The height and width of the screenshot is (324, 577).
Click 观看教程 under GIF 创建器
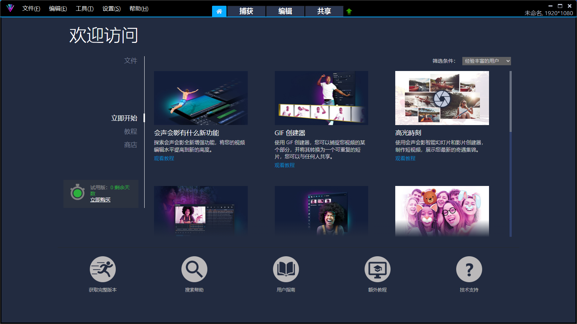(x=285, y=165)
